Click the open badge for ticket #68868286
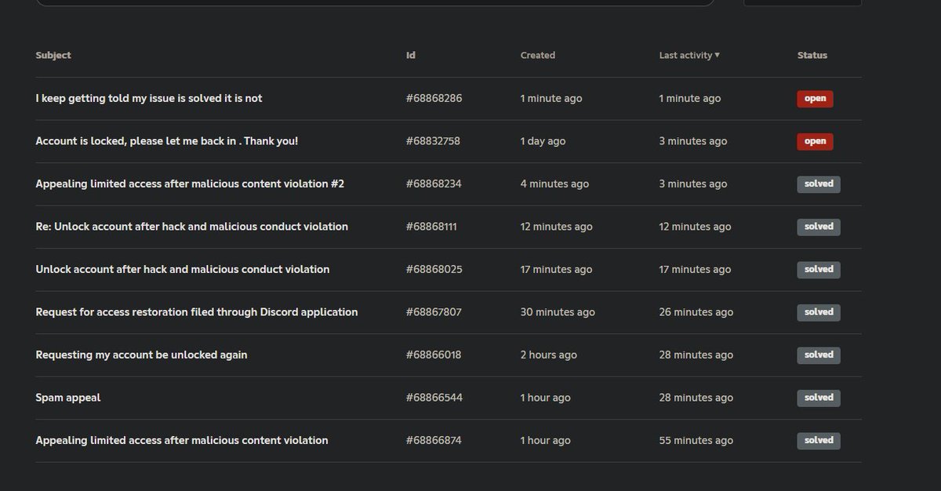 click(816, 99)
